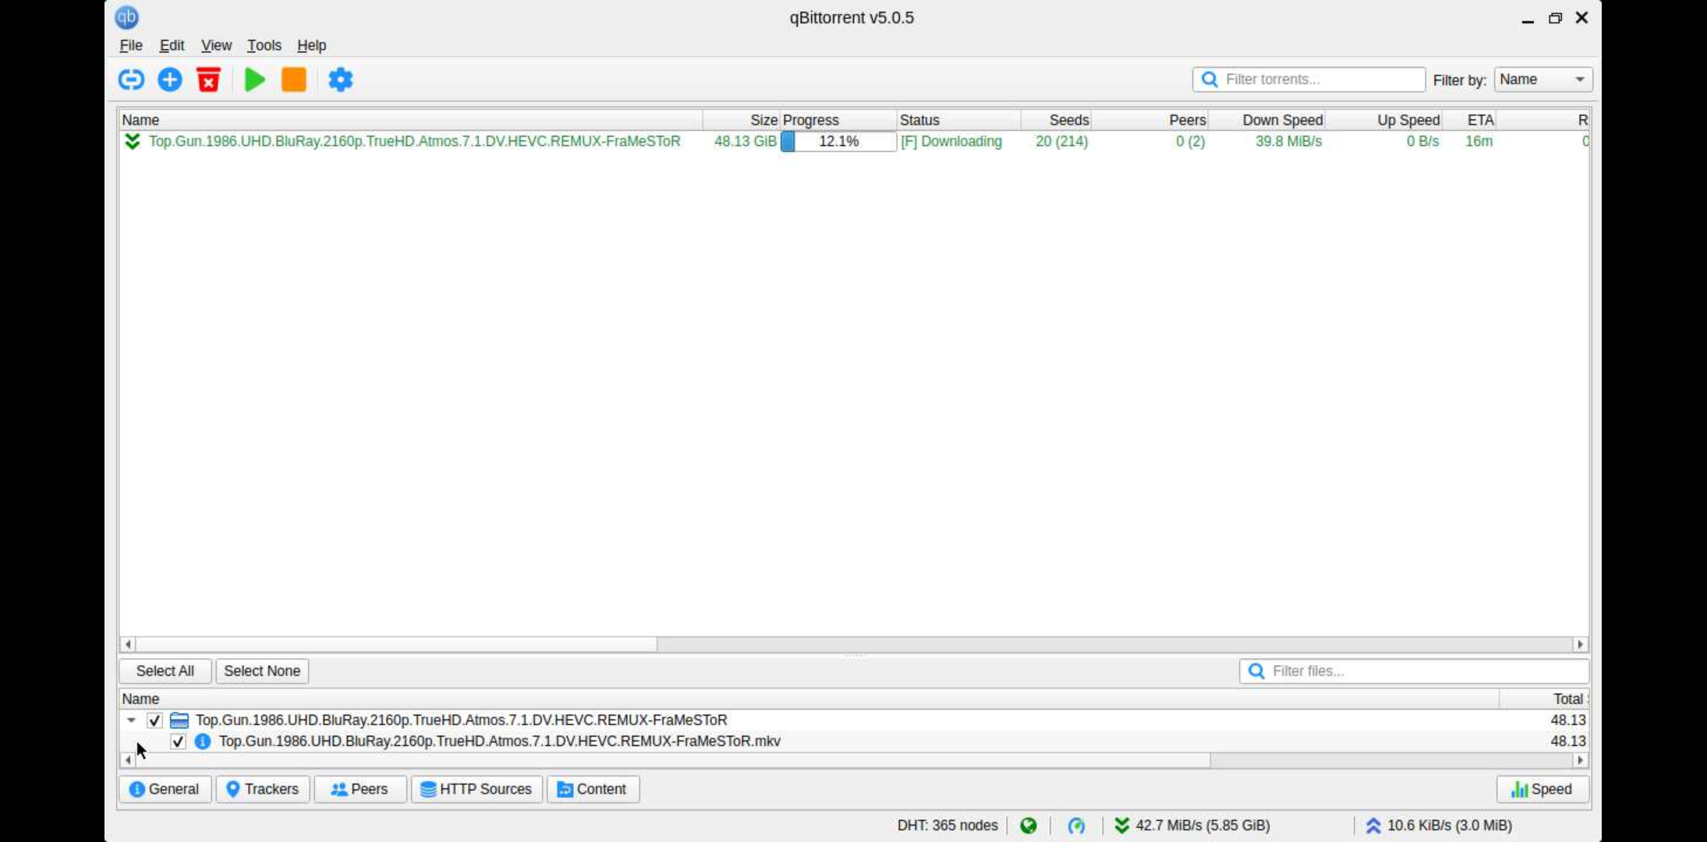This screenshot has width=1707, height=842.
Task: Click the Add Torrent Link toolbar icon
Action: (x=131, y=80)
